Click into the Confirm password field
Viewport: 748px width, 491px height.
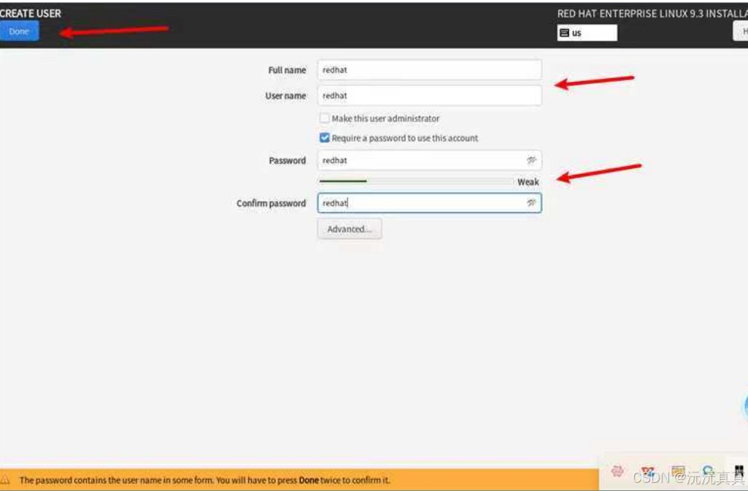[x=429, y=203]
